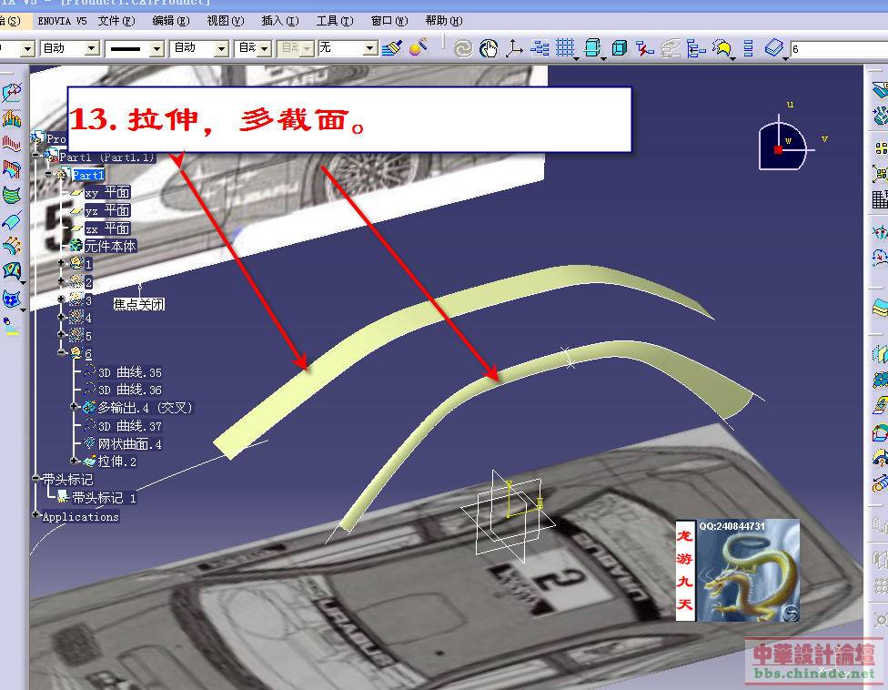Select Part1 (Part1.1) in tree

(106, 157)
